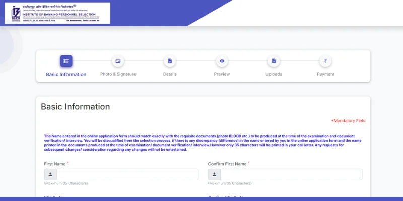Image resolution: width=403 pixels, height=201 pixels.
Task: Click the Photo & Signature step icon
Action: [x=118, y=61]
